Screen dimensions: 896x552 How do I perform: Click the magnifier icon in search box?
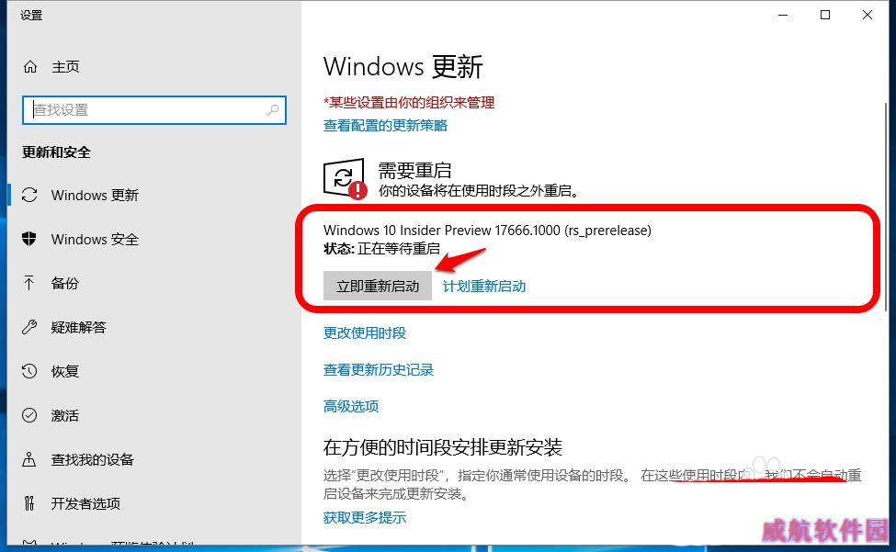(273, 109)
